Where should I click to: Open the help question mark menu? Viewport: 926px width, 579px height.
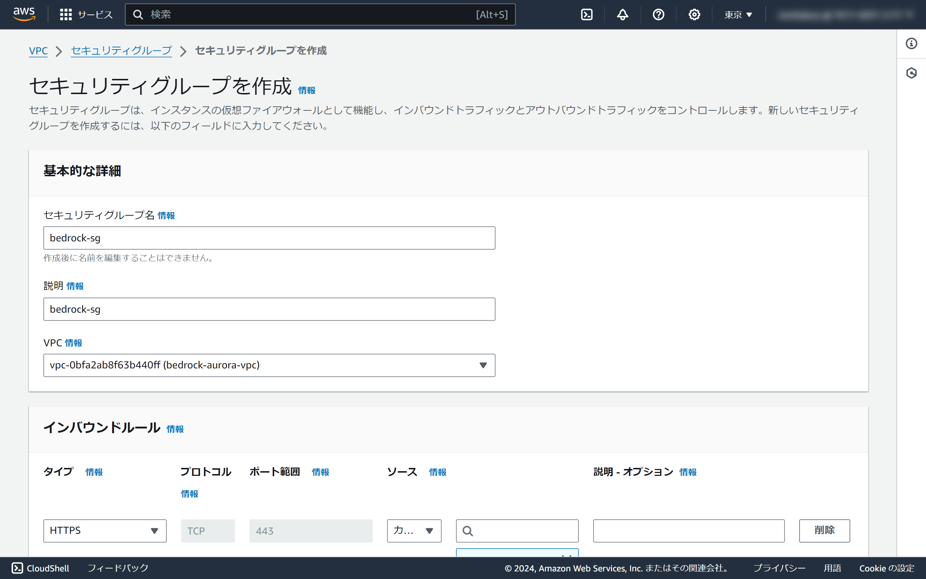tap(658, 14)
